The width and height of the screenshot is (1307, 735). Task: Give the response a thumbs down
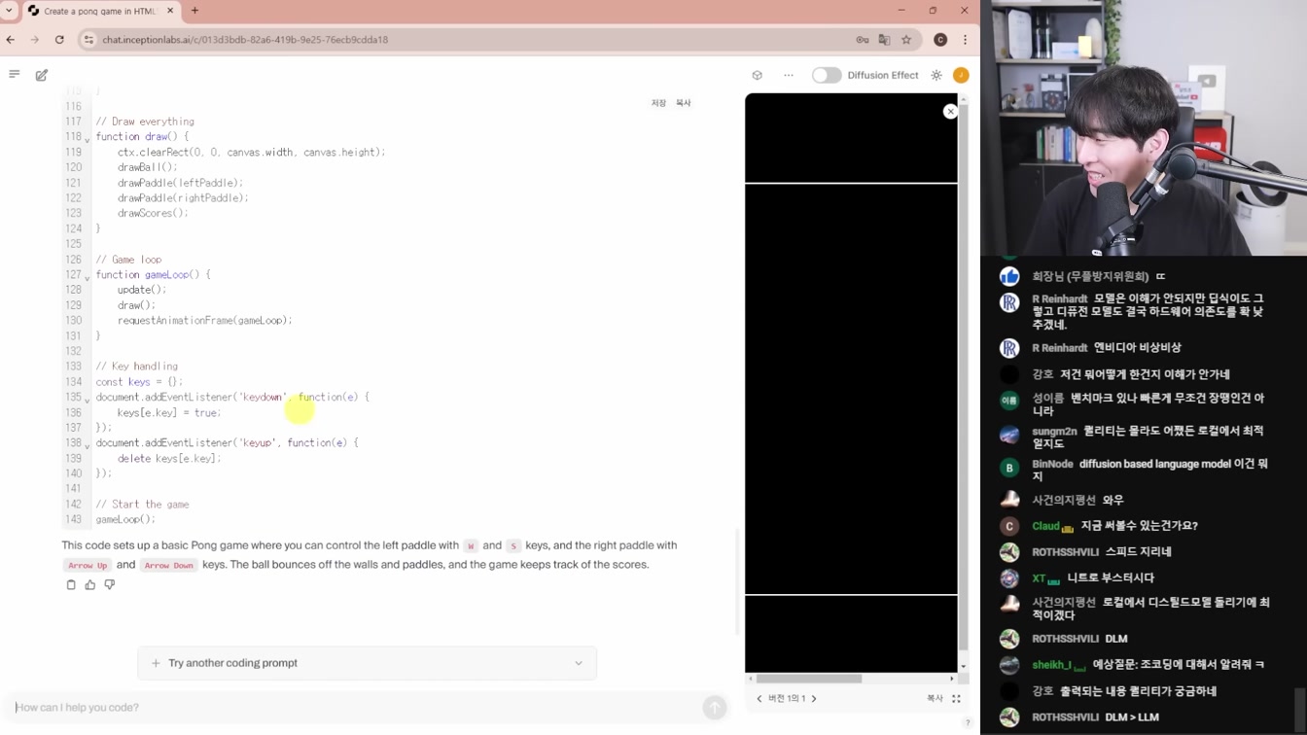pos(110,584)
